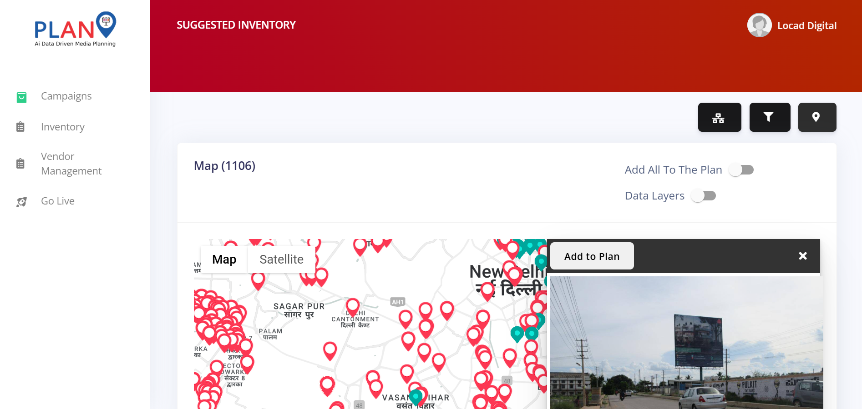Switch to the Satellite view tab
862x409 pixels.
281,259
